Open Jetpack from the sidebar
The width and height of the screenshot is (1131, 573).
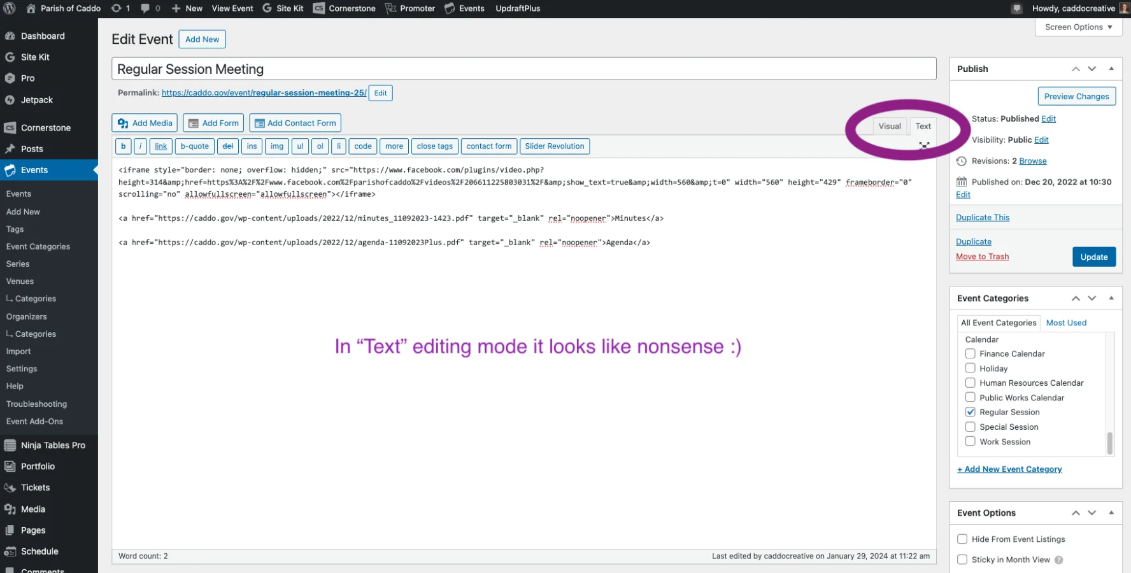click(36, 100)
